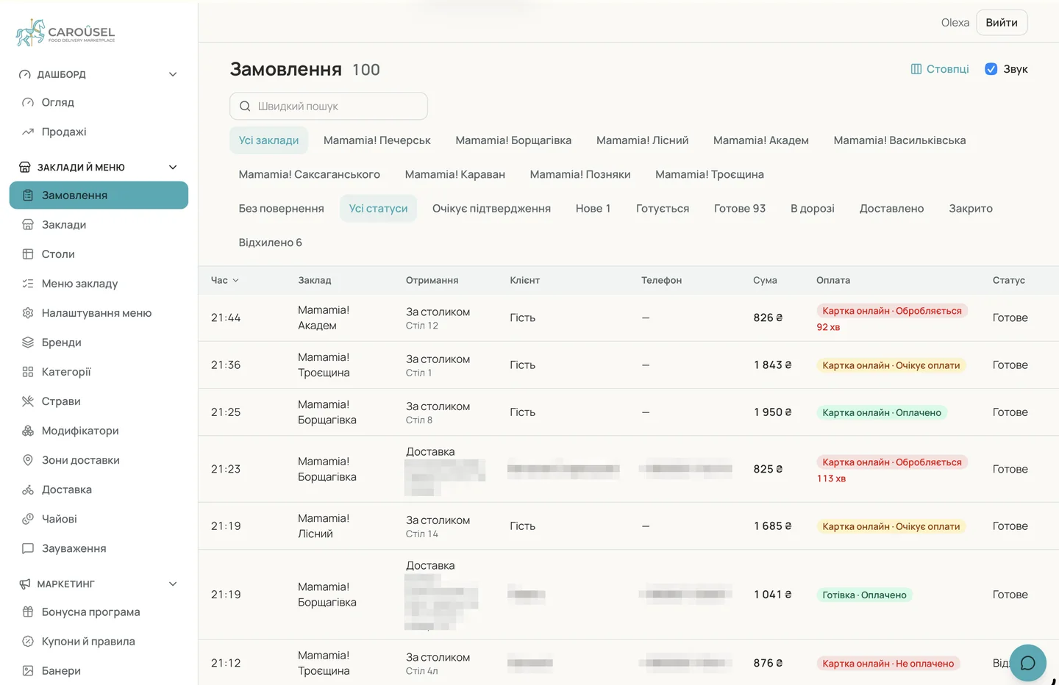The width and height of the screenshot is (1059, 685).
Task: Open the support chat bubble
Action: (x=1028, y=663)
